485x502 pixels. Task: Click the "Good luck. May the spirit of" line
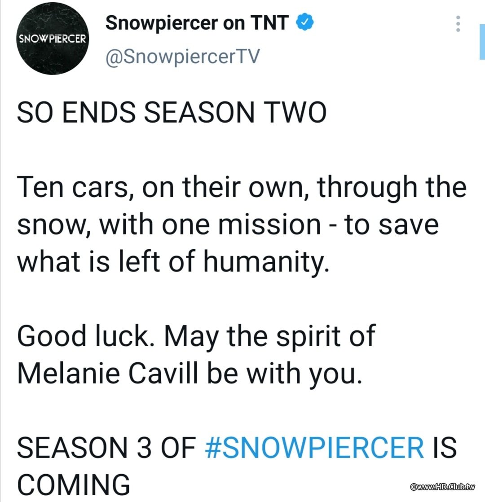[196, 335]
